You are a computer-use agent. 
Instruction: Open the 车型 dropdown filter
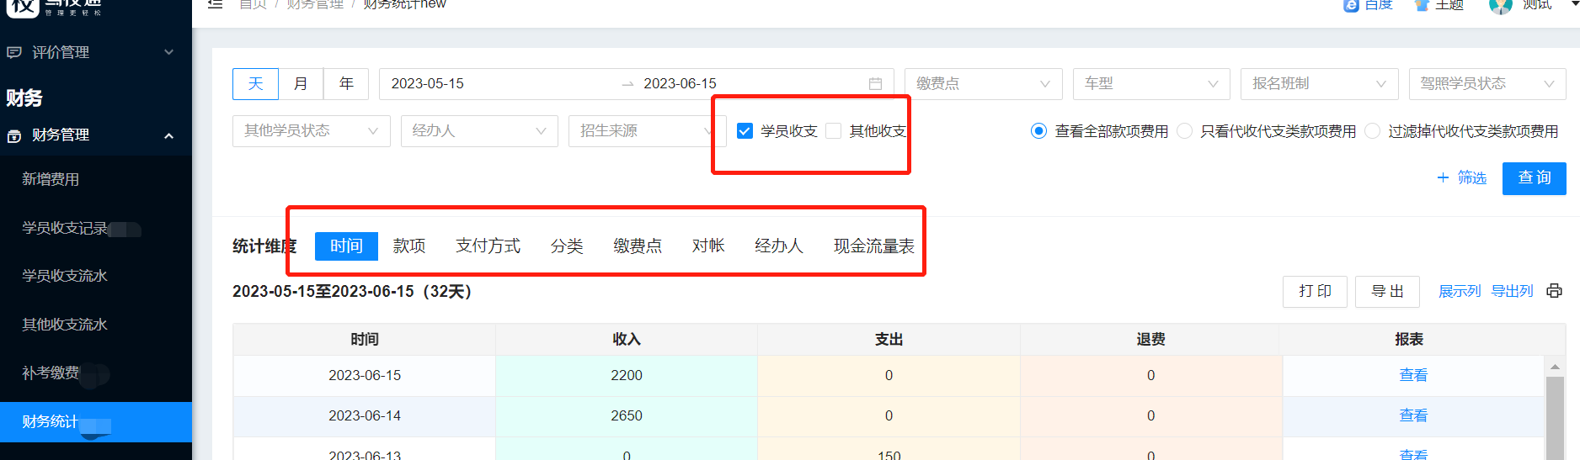[x=1151, y=84]
